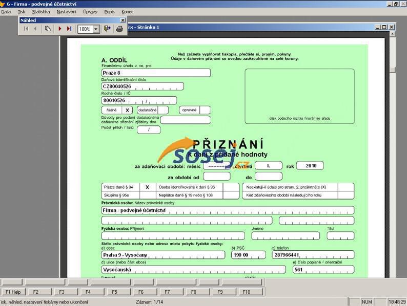Go to previous page in Náhled toolbar

tap(35, 29)
